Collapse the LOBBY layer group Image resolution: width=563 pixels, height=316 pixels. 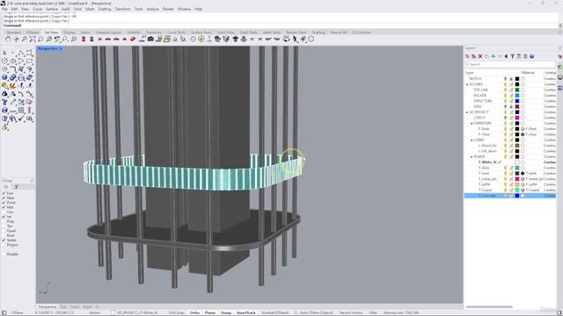(x=472, y=140)
